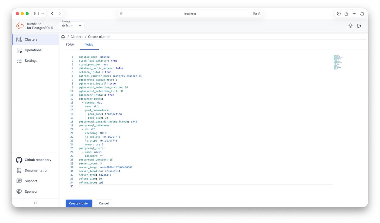Cancel the cluster creation
Screen dimensions: 380x223
104,203
